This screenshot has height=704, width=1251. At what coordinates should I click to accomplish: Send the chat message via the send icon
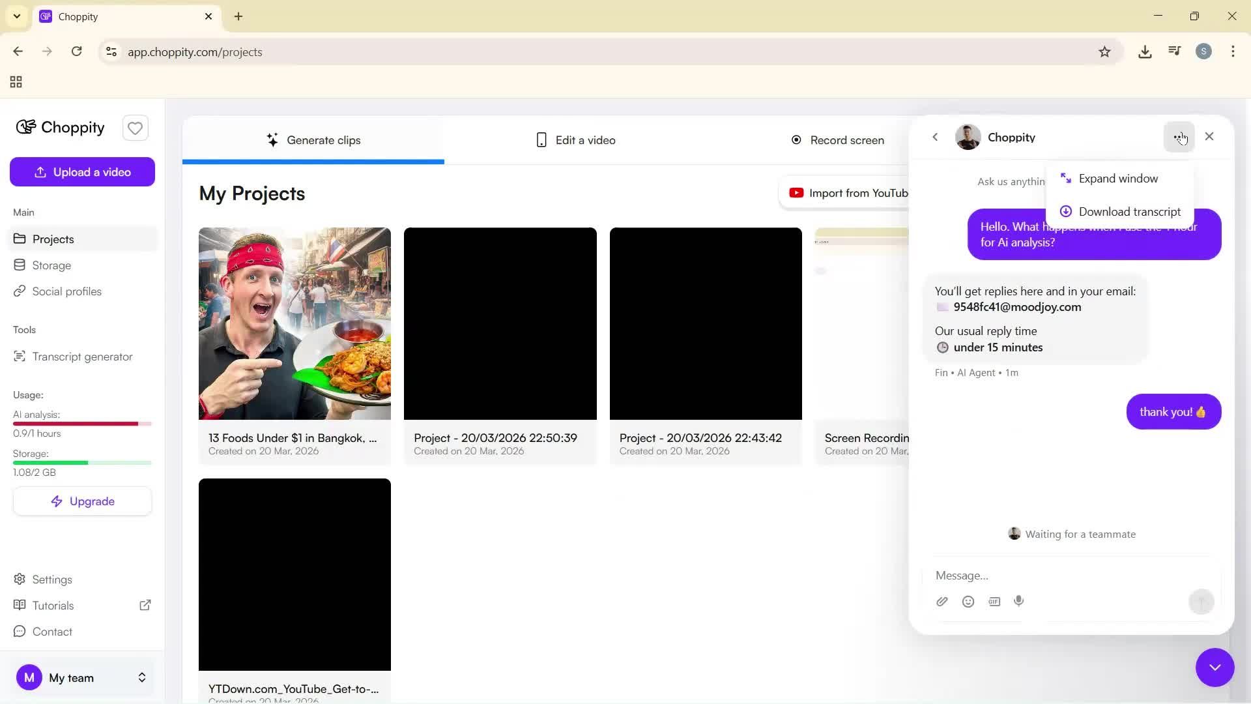[1200, 601]
